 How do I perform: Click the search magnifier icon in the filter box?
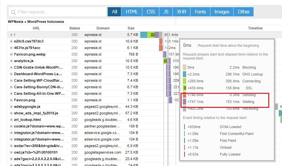pos(13,12)
